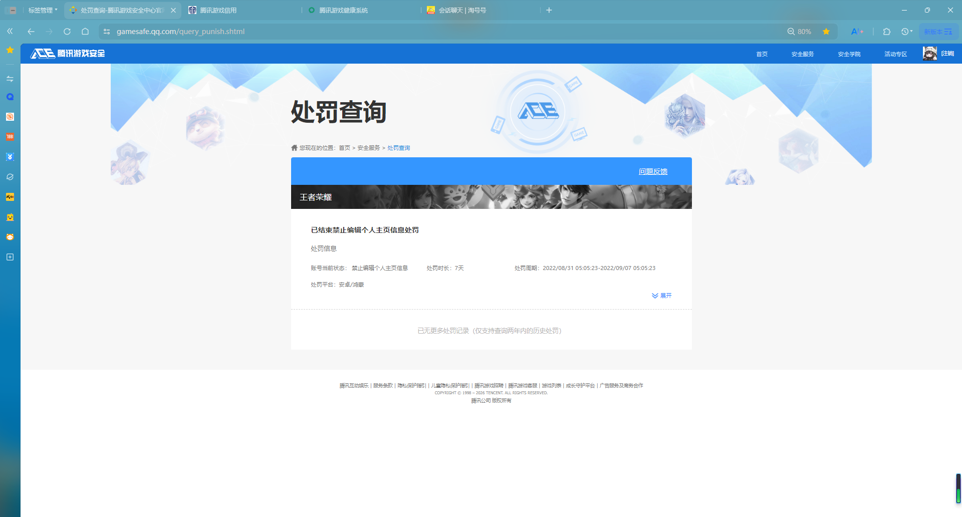962x517 pixels.
Task: Open footer link 腾讯游戏客服
Action: tap(523, 386)
